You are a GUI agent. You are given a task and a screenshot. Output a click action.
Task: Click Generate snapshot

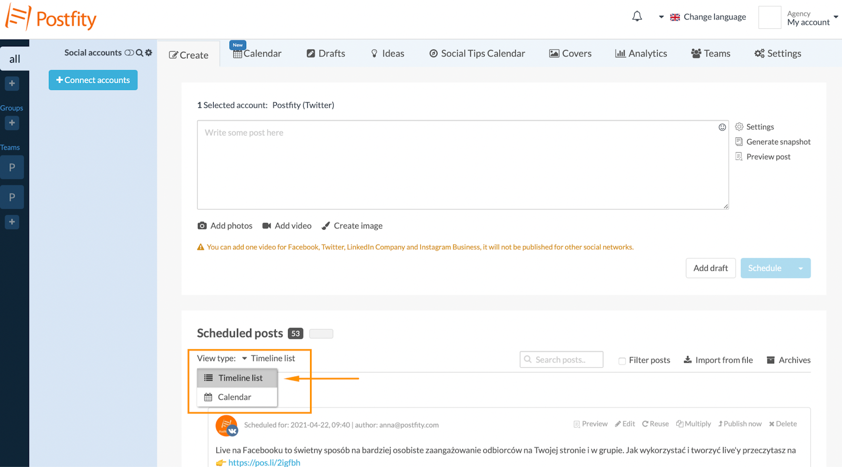773,141
